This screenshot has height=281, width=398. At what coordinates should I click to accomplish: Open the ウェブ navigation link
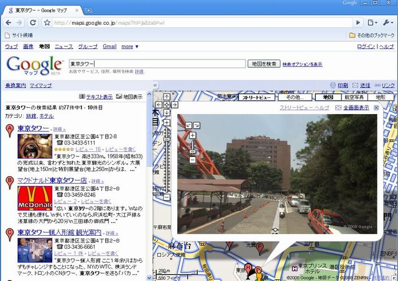(11, 47)
